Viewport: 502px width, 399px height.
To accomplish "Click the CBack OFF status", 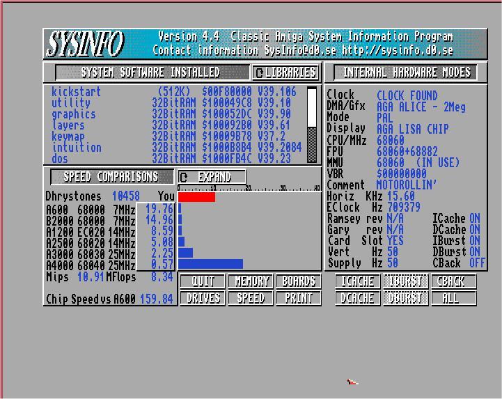I will click(478, 263).
